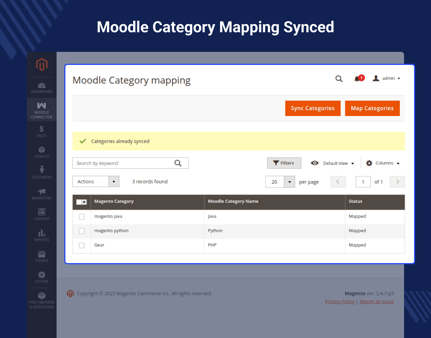Click the per page value 20 field
Viewport: 431px width, 338px height.
[275, 182]
